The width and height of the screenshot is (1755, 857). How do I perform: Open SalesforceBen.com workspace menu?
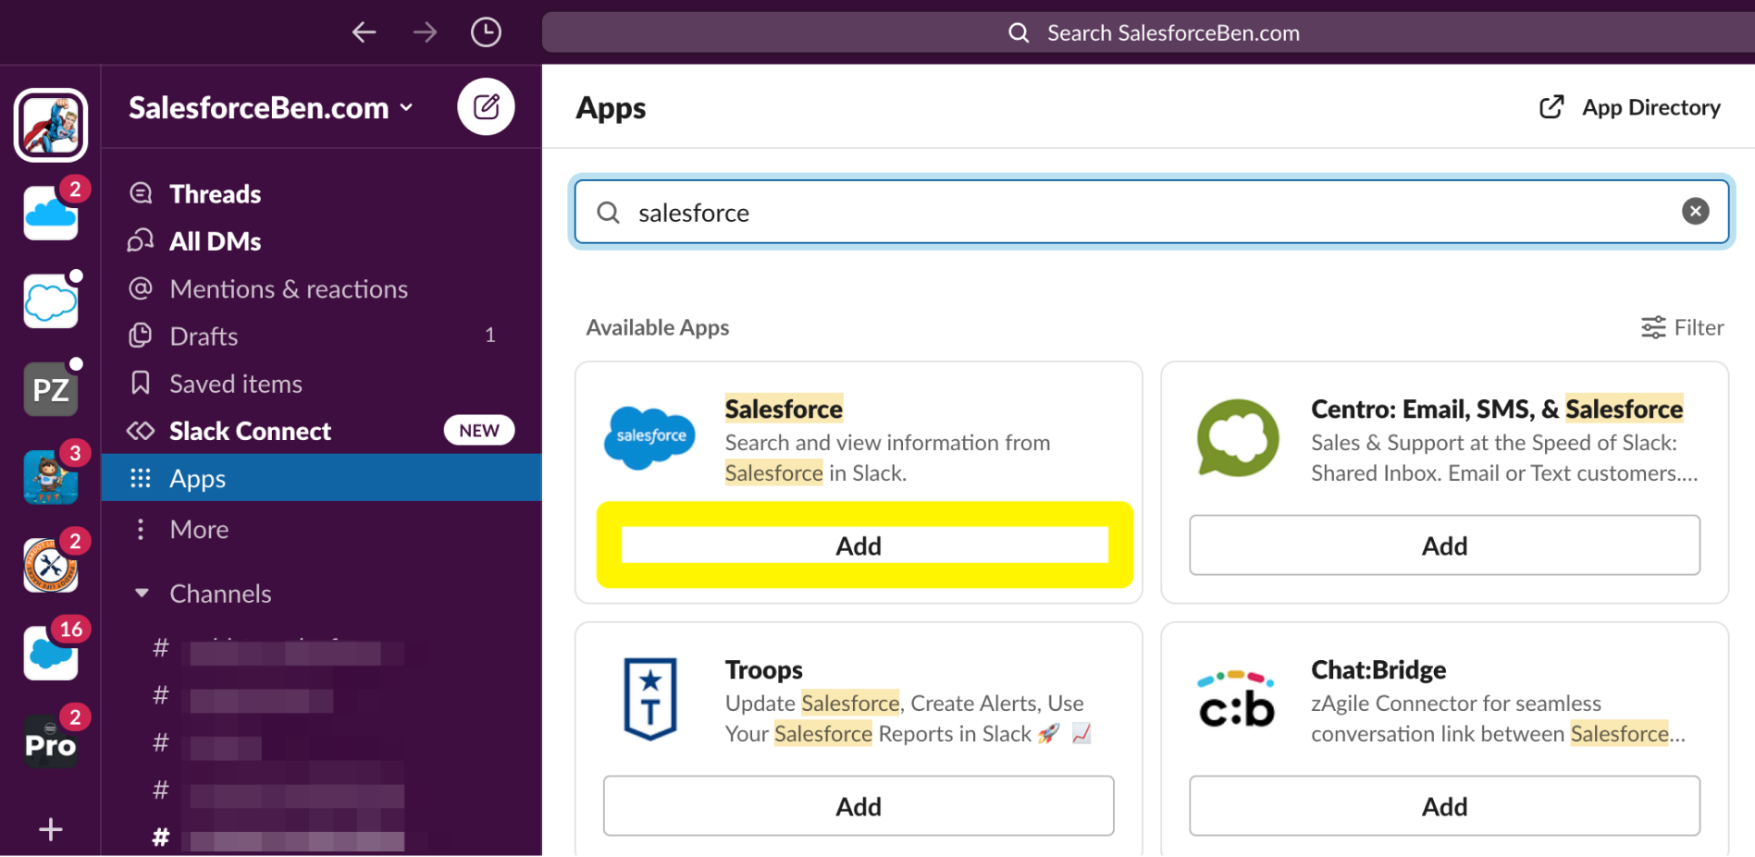271,107
